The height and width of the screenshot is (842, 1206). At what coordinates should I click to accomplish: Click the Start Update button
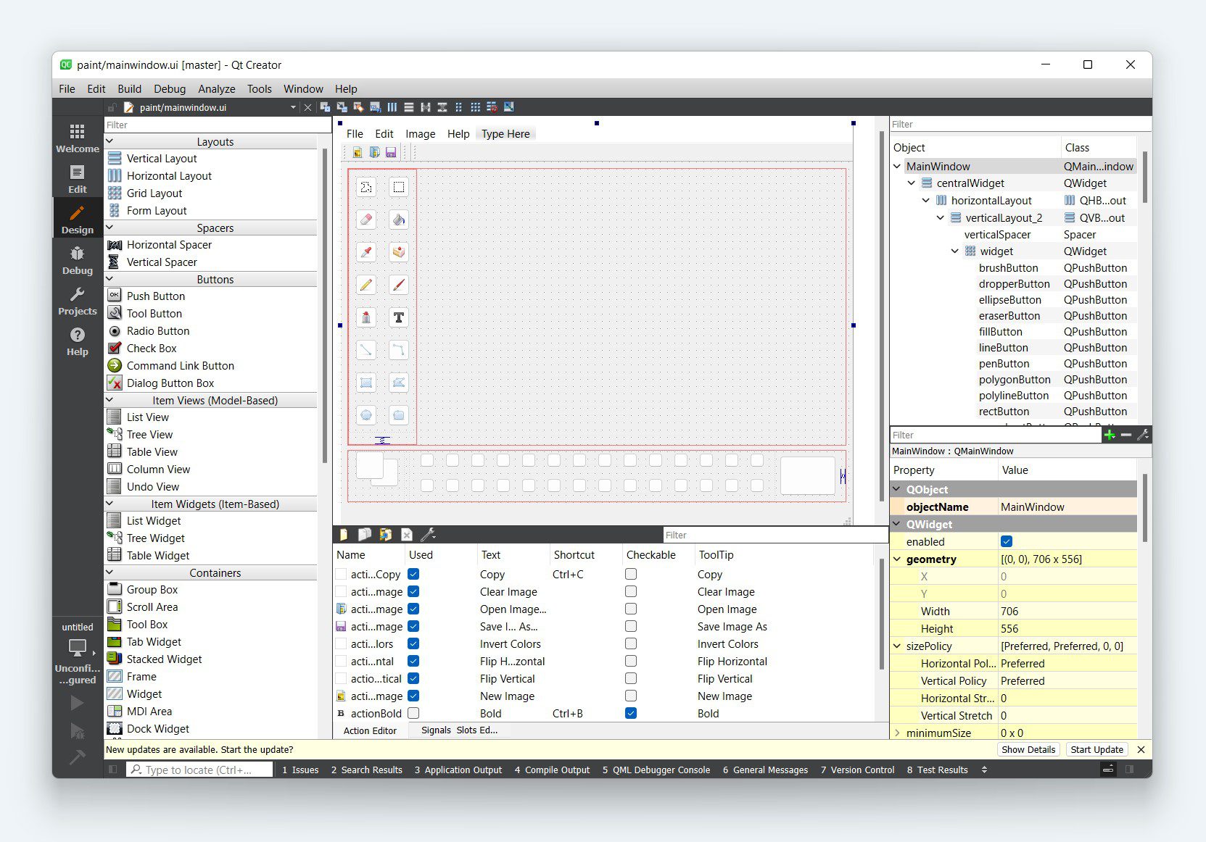coord(1096,749)
